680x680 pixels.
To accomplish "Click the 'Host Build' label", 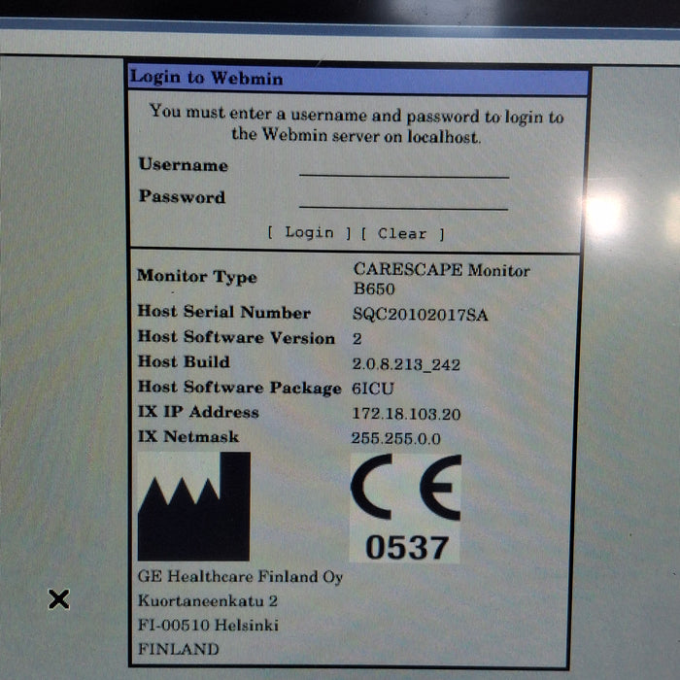I will point(184,361).
